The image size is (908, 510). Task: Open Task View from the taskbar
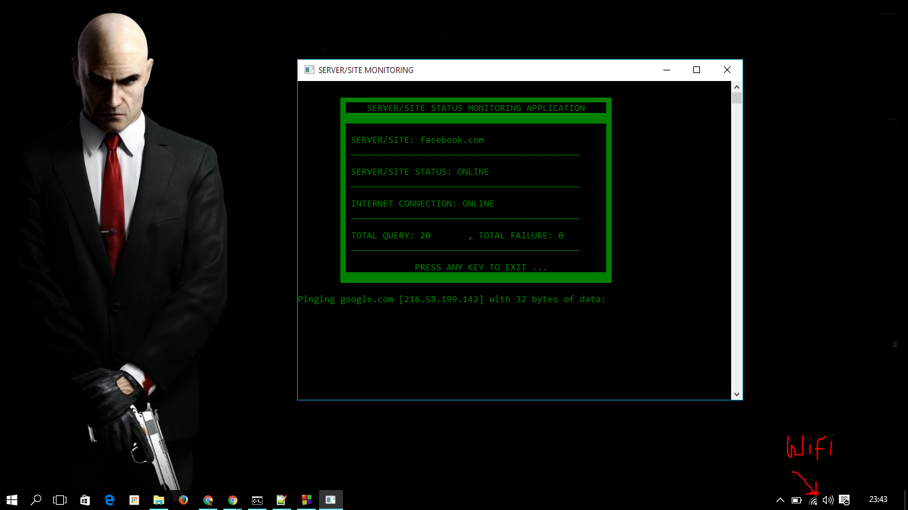click(x=60, y=500)
